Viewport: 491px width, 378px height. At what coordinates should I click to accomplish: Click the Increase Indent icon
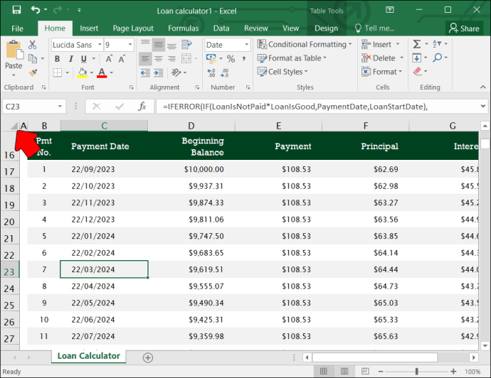[159, 72]
